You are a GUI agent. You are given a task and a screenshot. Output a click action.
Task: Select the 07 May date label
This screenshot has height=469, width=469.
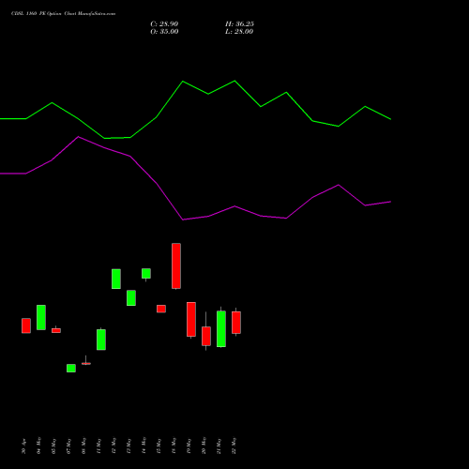(68, 446)
